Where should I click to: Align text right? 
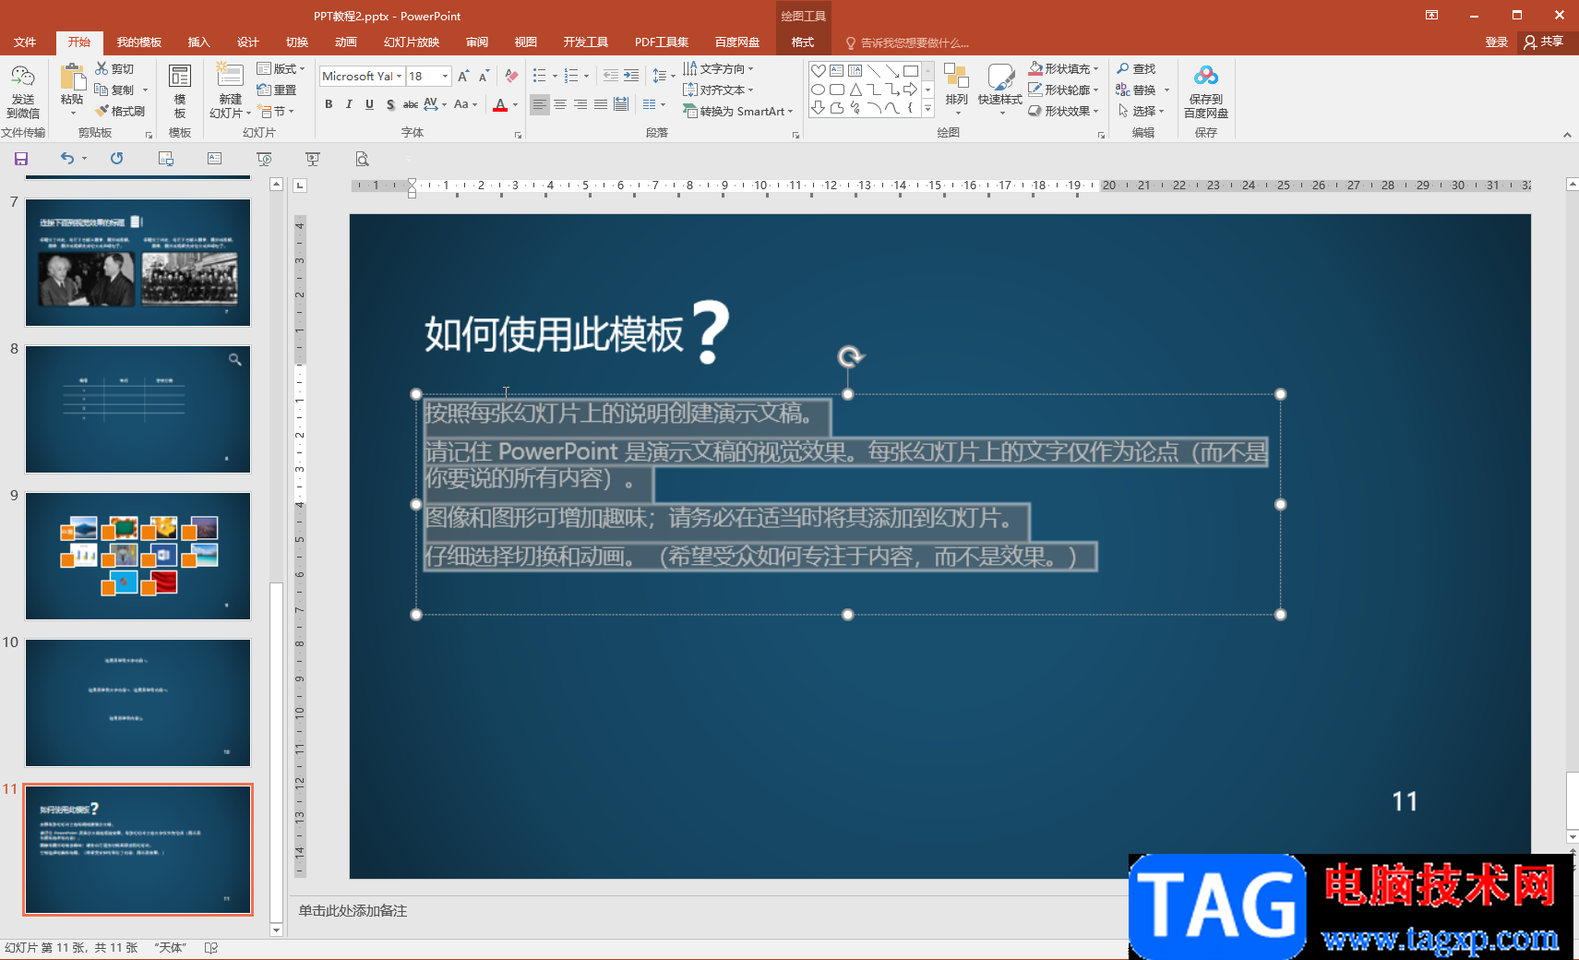click(x=580, y=104)
